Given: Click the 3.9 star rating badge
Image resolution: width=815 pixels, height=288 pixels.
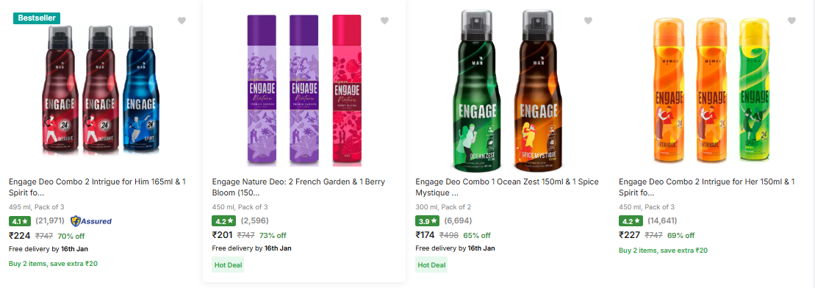Looking at the screenshot, I should pos(427,221).
